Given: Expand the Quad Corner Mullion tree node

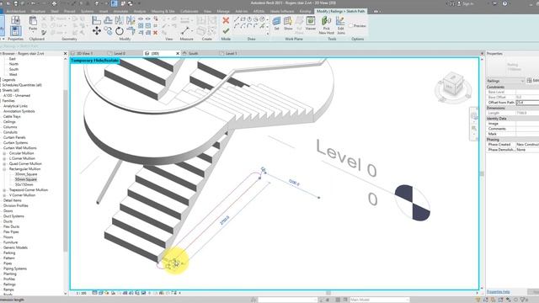Looking at the screenshot, I should [4, 164].
